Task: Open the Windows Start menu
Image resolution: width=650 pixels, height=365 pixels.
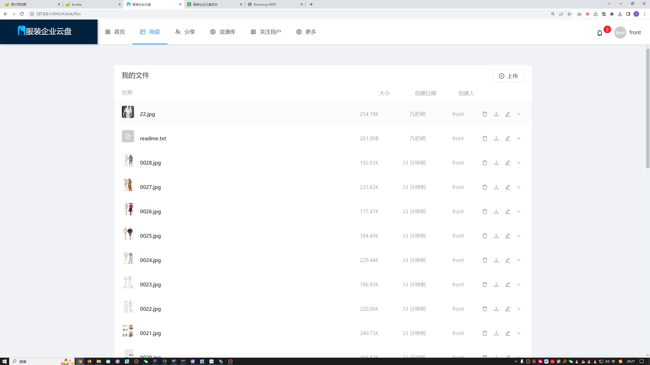Action: (x=4, y=361)
